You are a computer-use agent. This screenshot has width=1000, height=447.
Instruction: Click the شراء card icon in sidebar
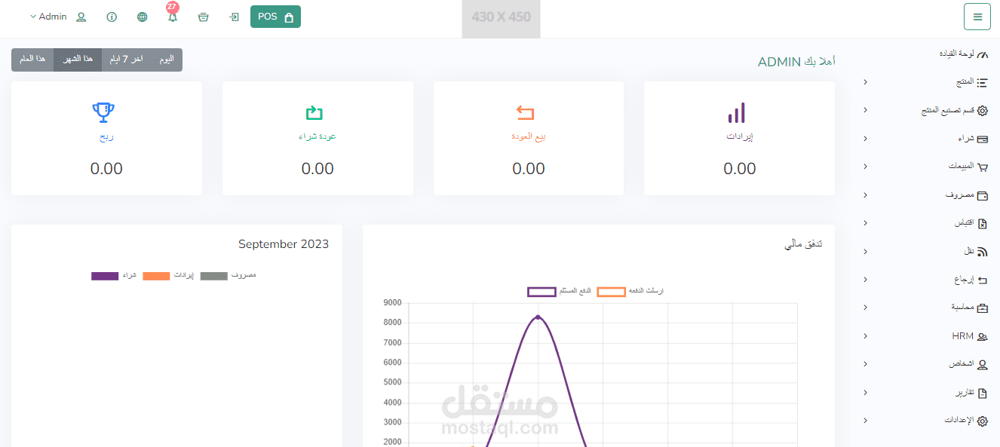click(982, 139)
